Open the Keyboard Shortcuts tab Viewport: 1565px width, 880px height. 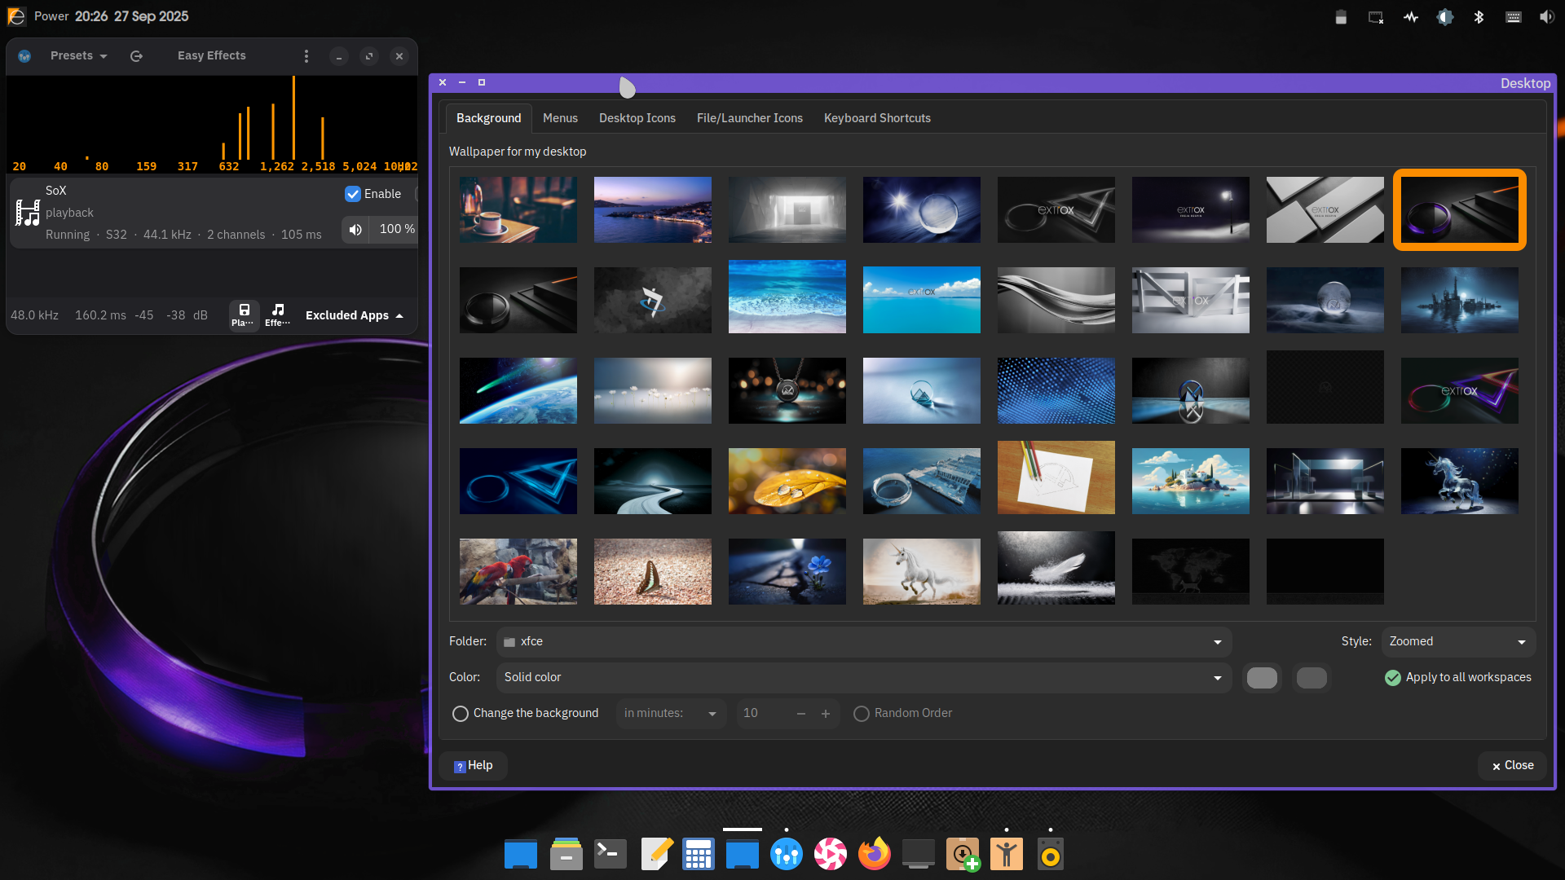pos(877,118)
